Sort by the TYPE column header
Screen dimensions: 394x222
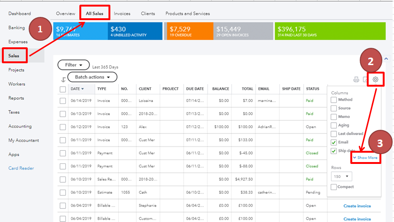[x=102, y=89]
